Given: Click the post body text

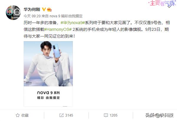Looking at the screenshot, I should click(97, 29).
